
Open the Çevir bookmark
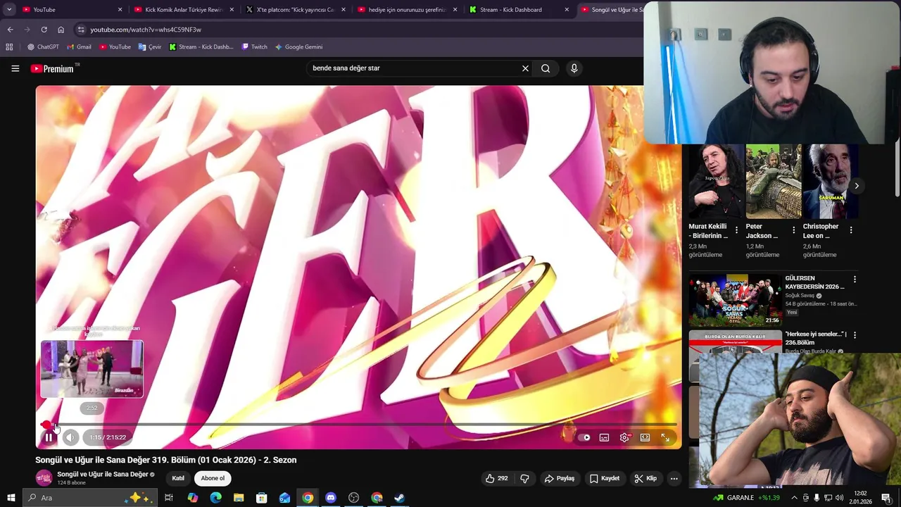coord(150,47)
